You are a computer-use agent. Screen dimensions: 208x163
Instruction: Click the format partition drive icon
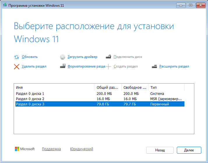pos(63,66)
